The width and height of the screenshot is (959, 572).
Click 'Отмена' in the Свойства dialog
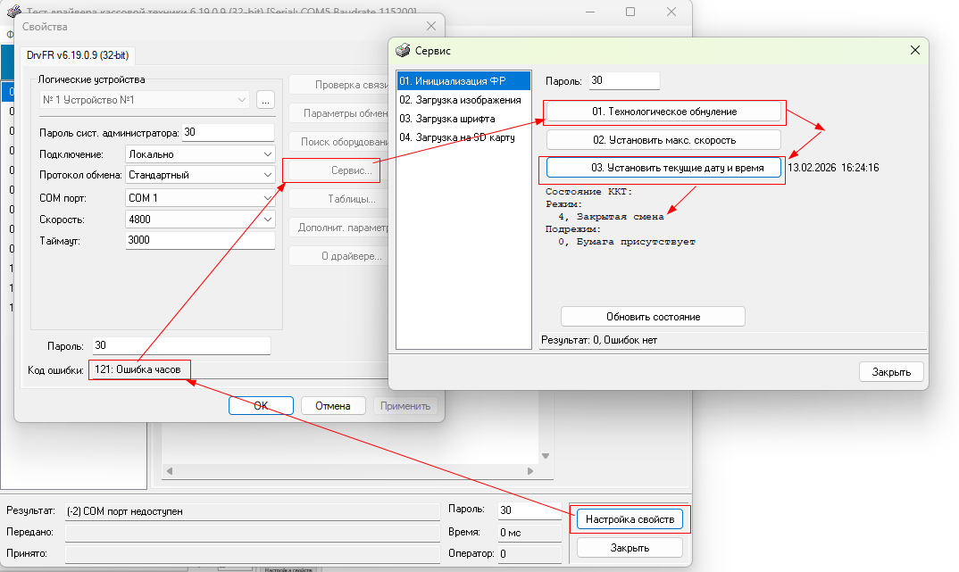[333, 406]
